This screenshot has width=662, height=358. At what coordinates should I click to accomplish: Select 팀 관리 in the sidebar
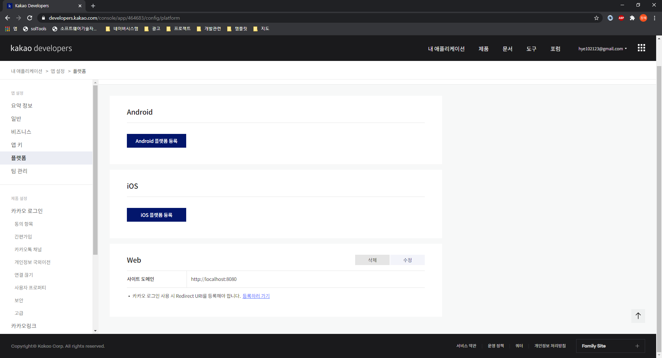[19, 171]
